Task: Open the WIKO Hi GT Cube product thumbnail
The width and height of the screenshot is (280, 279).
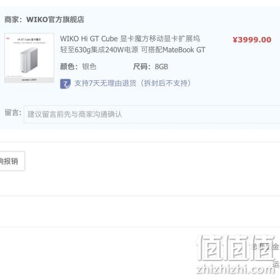Action: click(x=29, y=58)
